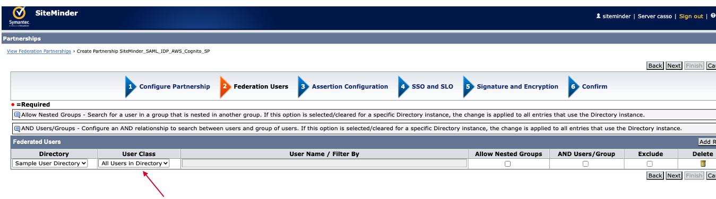Click the top Next button
The width and height of the screenshot is (716, 199).
tap(674, 66)
